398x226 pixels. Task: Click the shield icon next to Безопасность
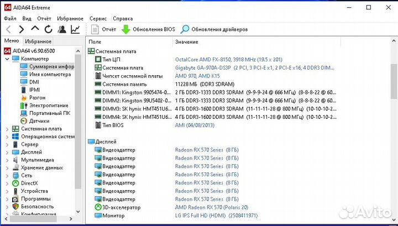[15, 207]
